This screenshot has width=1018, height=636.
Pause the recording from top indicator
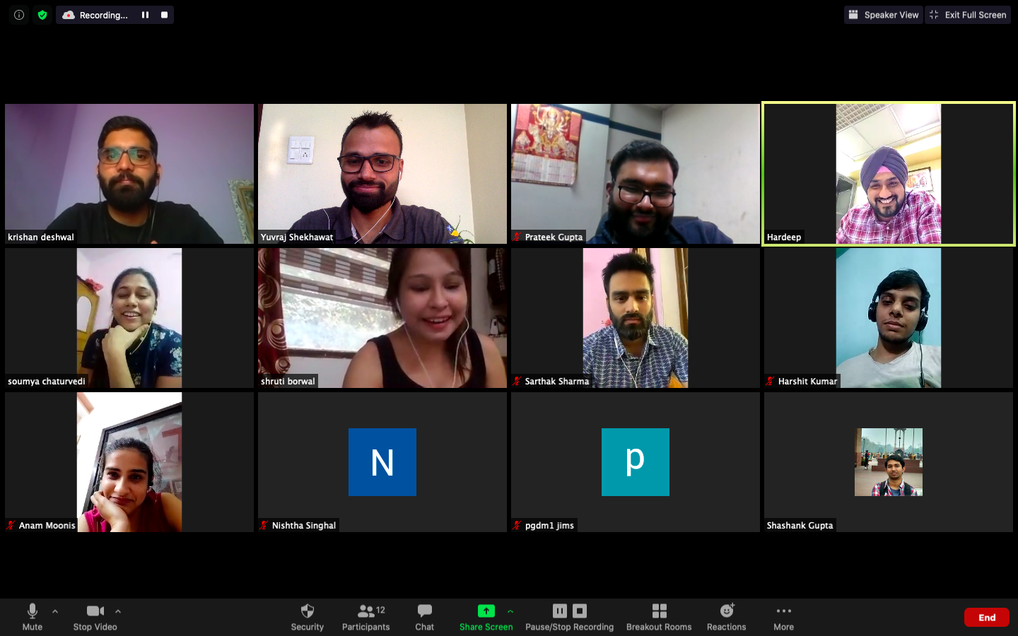(145, 15)
